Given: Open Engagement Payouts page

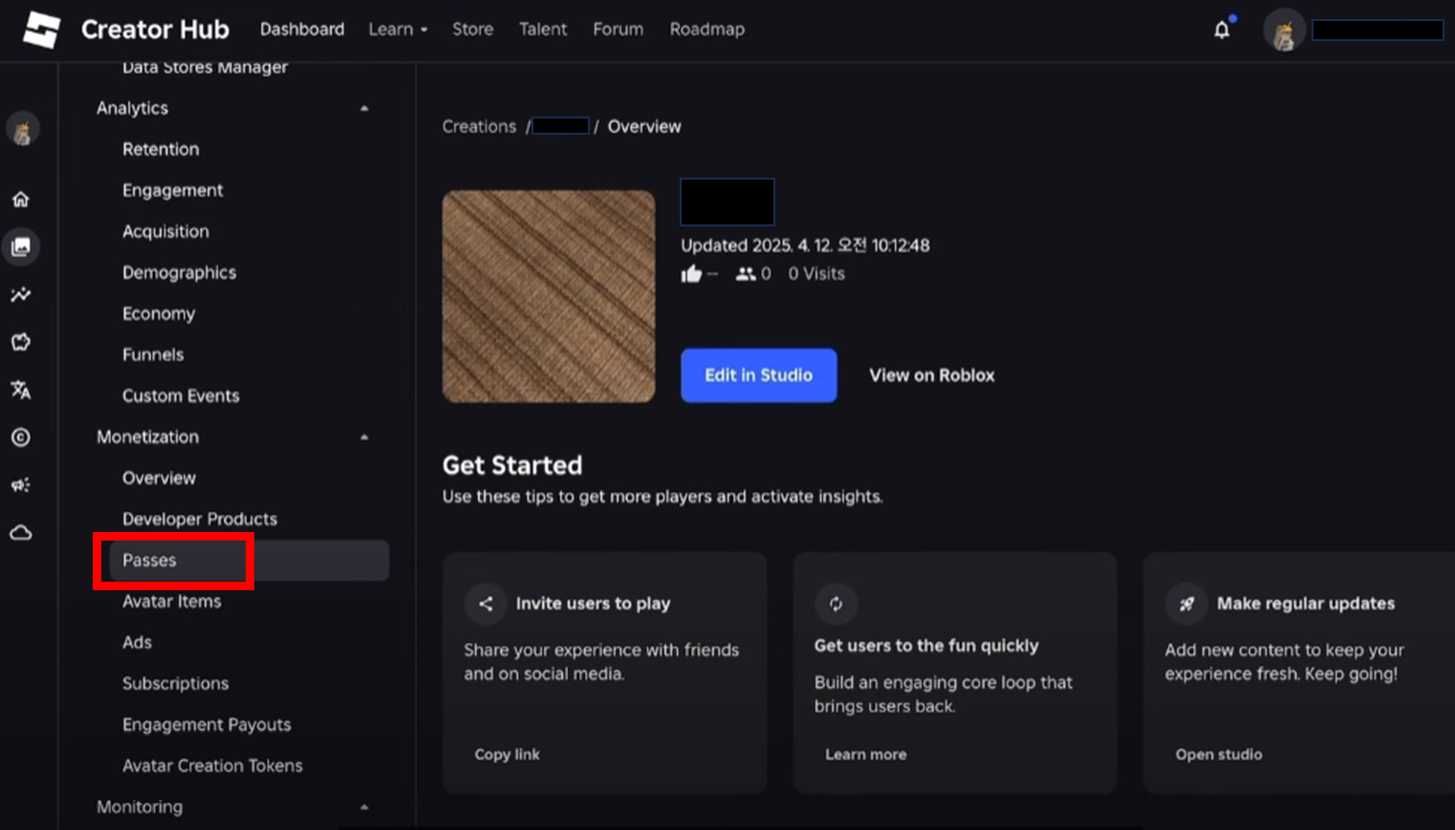Looking at the screenshot, I should tap(206, 725).
